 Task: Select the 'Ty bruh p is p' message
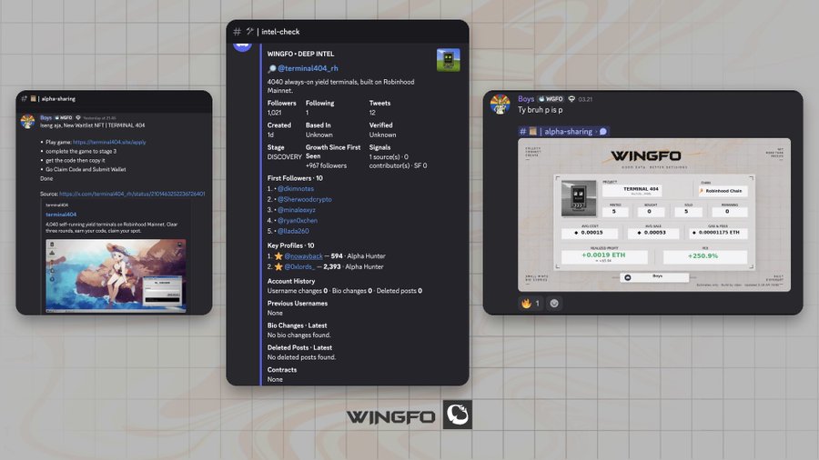point(540,110)
